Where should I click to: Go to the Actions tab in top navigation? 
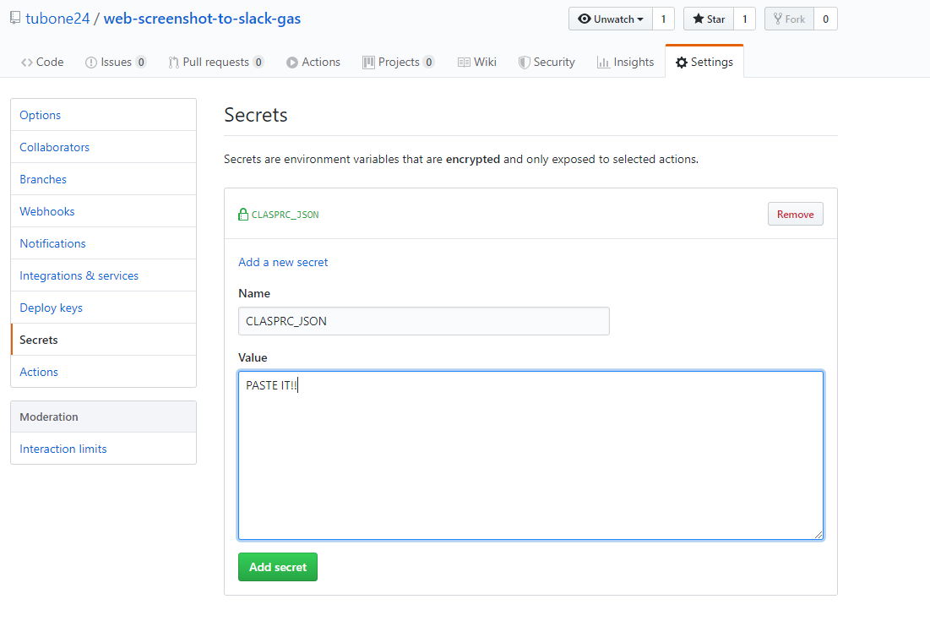[x=313, y=62]
